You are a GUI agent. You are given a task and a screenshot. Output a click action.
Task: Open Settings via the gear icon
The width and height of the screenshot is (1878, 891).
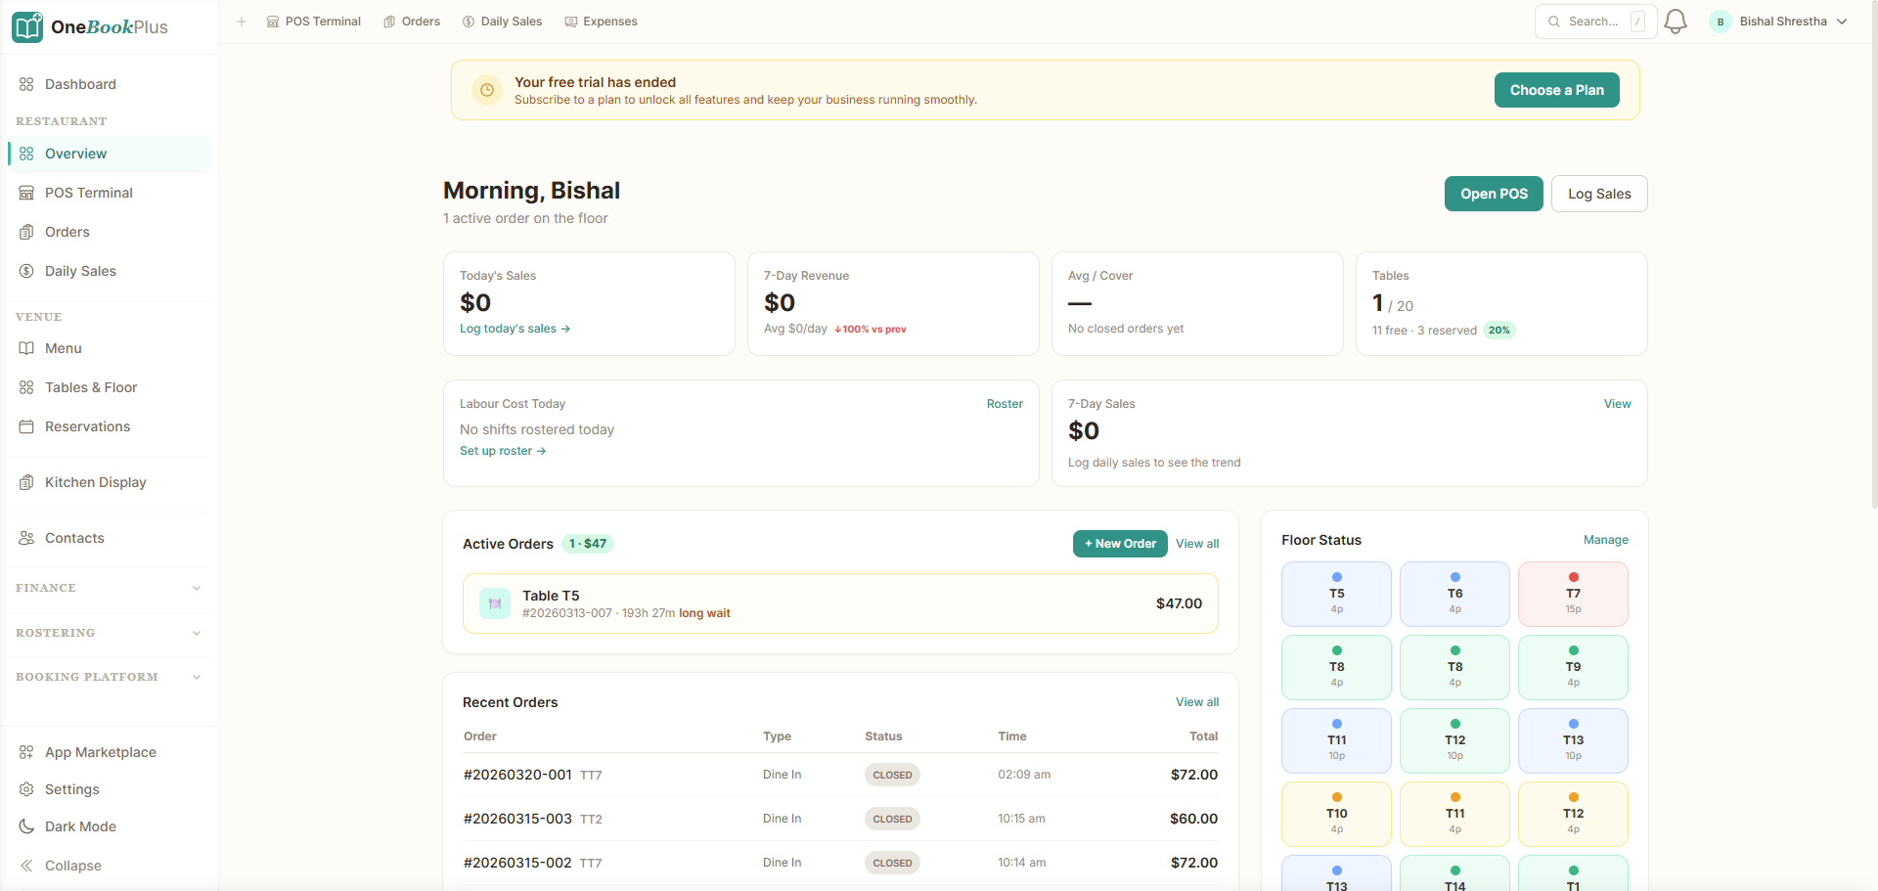(26, 789)
